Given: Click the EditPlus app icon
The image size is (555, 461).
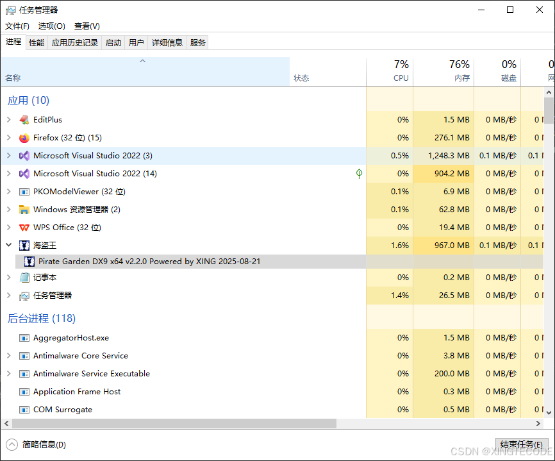Looking at the screenshot, I should tap(24, 120).
